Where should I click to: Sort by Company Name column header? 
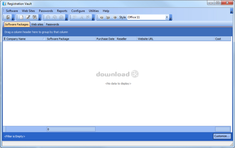[26, 39]
